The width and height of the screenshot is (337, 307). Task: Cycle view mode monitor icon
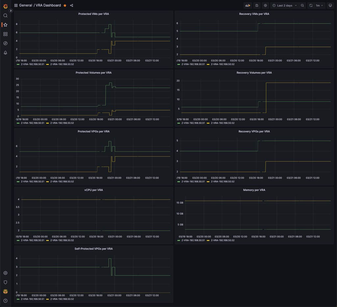tap(330, 5)
